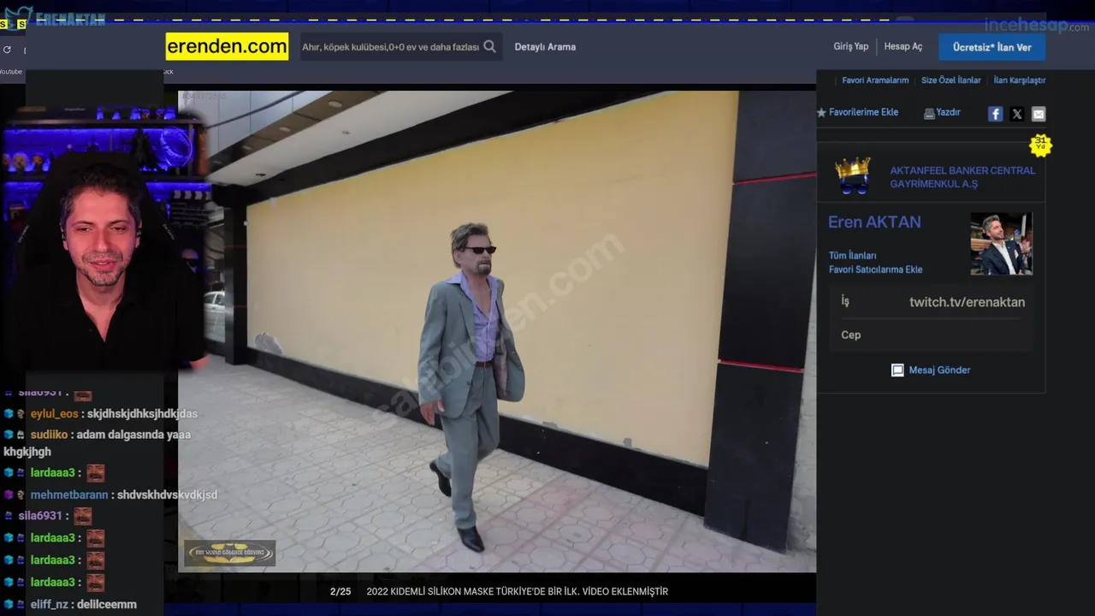Open the Giriş Yap login link
The height and width of the screenshot is (616, 1095).
(851, 46)
